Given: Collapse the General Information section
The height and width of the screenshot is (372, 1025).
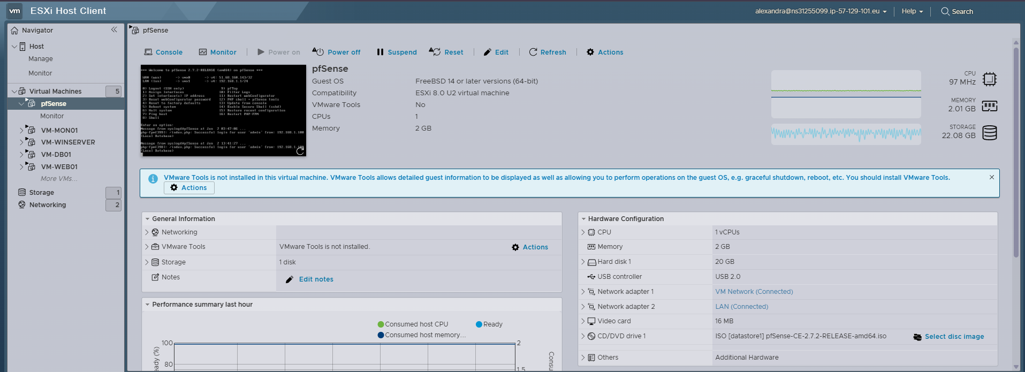Looking at the screenshot, I should [147, 219].
